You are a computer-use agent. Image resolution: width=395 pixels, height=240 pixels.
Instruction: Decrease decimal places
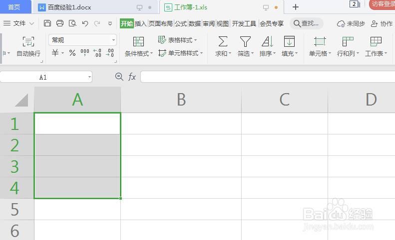[110, 53]
